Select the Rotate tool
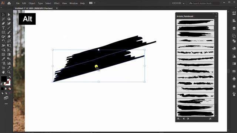 pos(3,41)
